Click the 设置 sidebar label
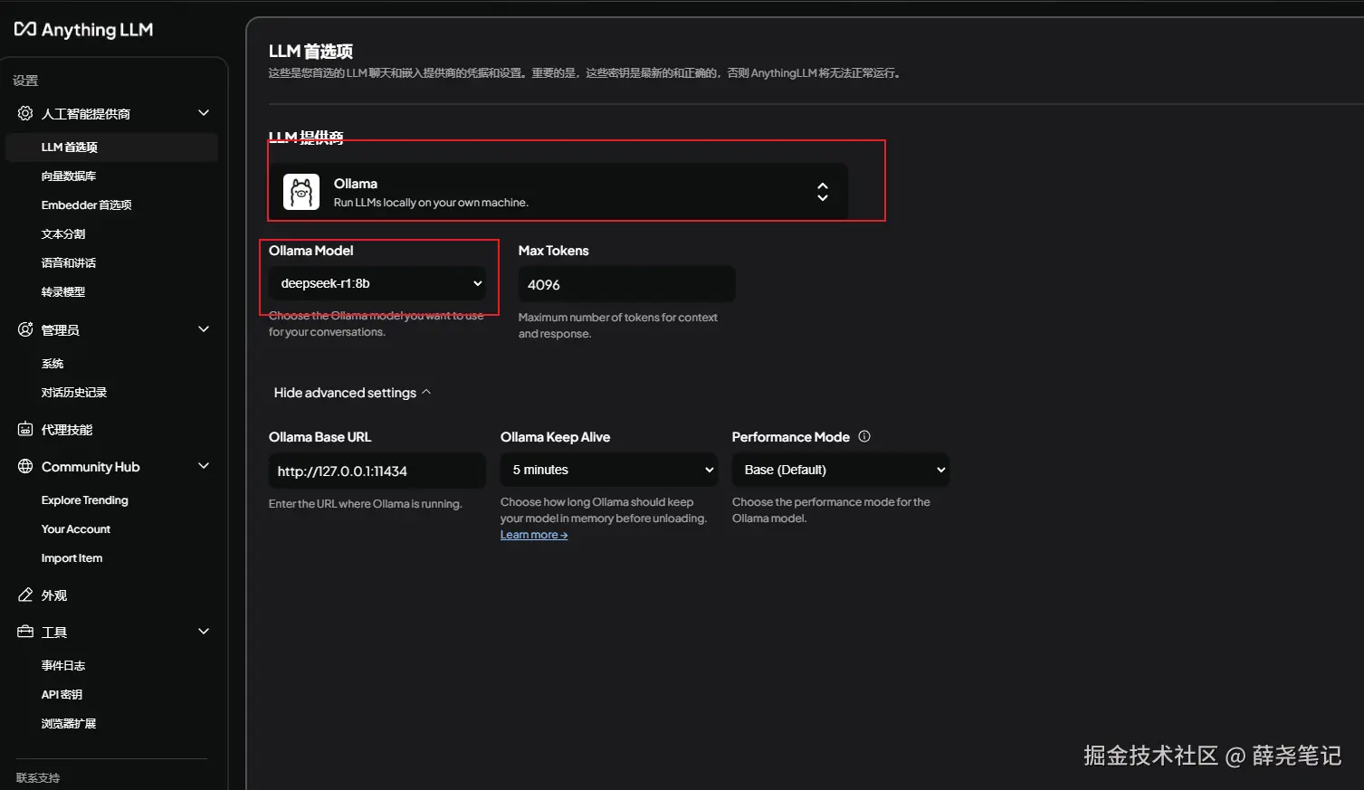 pos(25,81)
